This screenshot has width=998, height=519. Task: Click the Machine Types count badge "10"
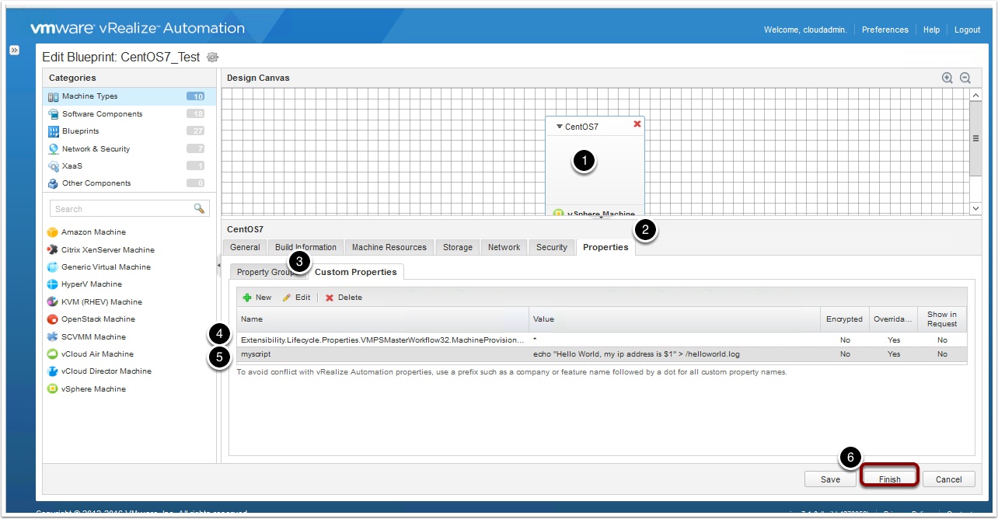[x=196, y=96]
